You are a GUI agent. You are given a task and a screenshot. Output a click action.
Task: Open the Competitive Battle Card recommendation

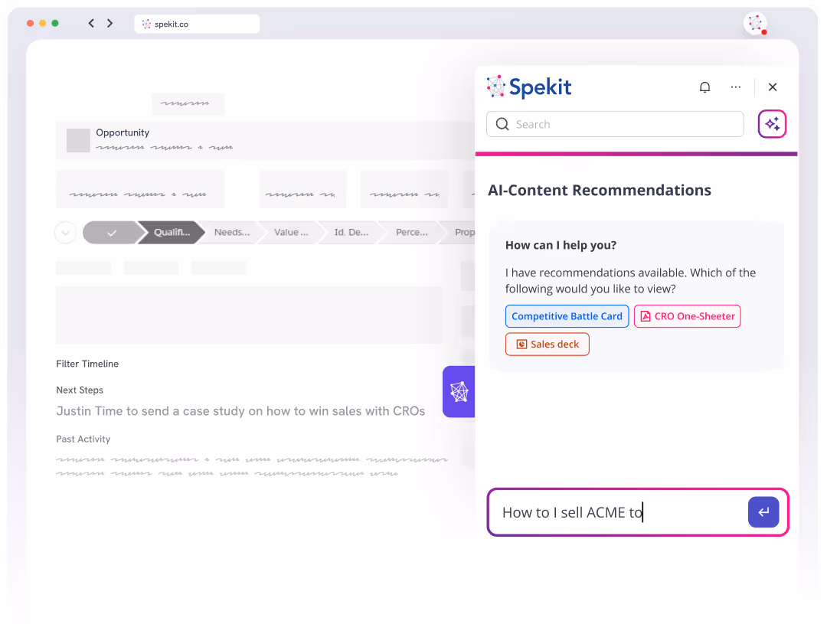pyautogui.click(x=567, y=316)
